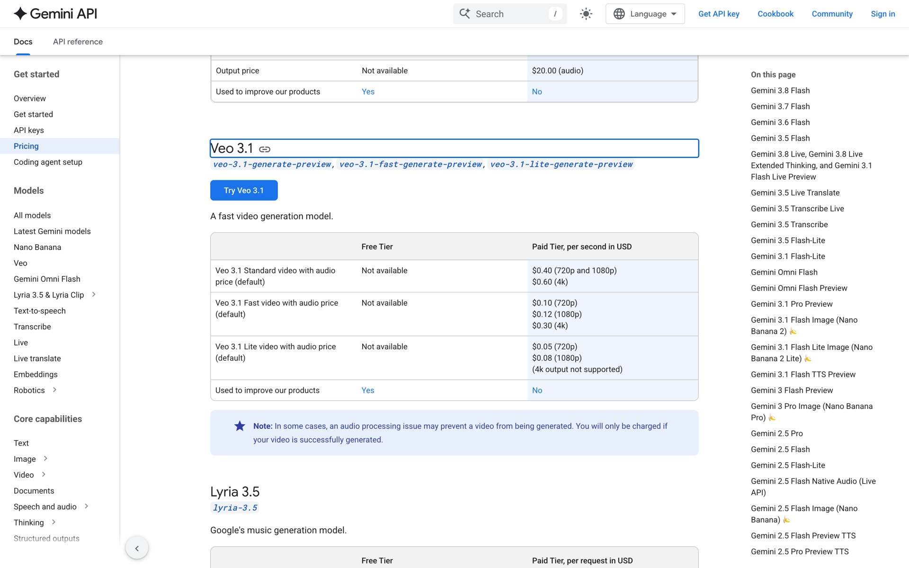Screen dimensions: 909x568
Task: Jump to Gemini 3.1 Flash TTS Preview section
Action: click(803, 374)
